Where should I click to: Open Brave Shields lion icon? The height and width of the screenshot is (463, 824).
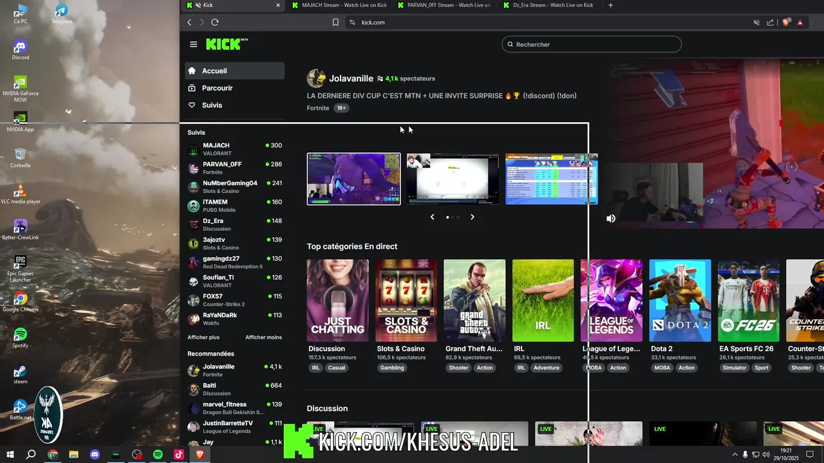[786, 23]
